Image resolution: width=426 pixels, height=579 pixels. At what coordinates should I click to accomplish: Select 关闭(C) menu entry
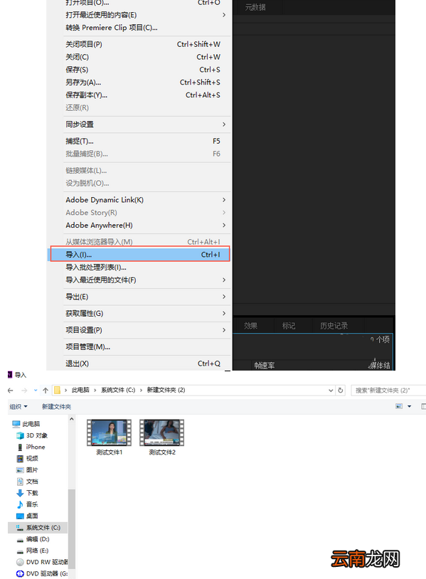point(147,57)
